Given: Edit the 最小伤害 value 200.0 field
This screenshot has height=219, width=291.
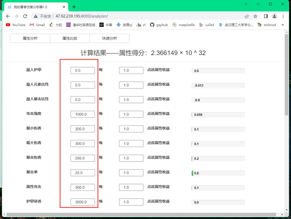Looking at the screenshot, I should pyautogui.click(x=83, y=129).
